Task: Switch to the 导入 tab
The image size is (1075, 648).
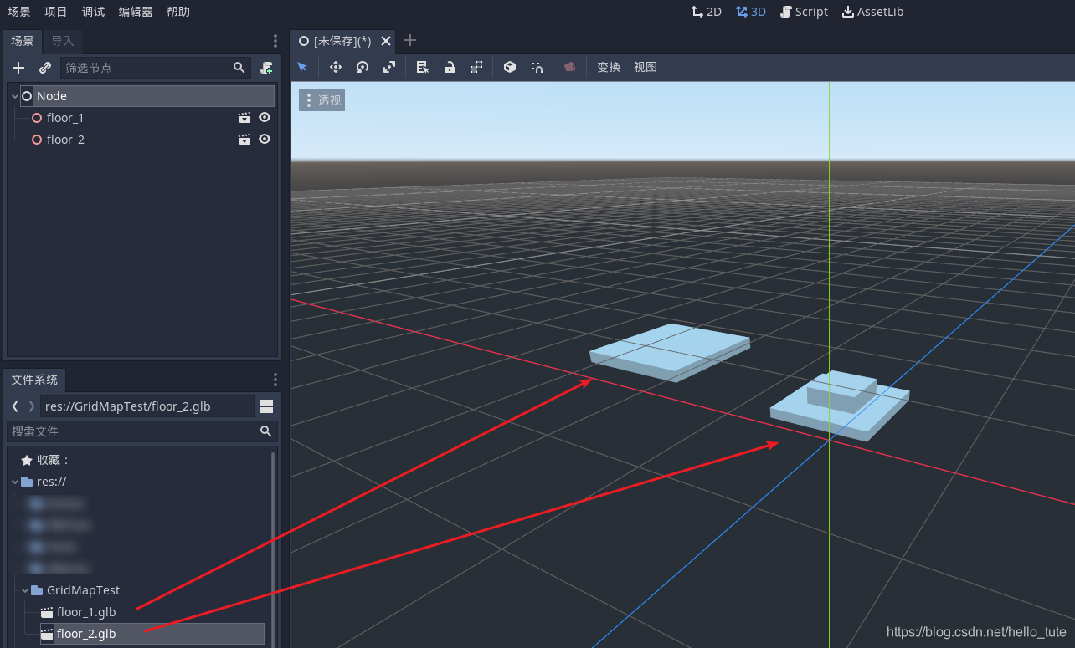Action: tap(62, 40)
